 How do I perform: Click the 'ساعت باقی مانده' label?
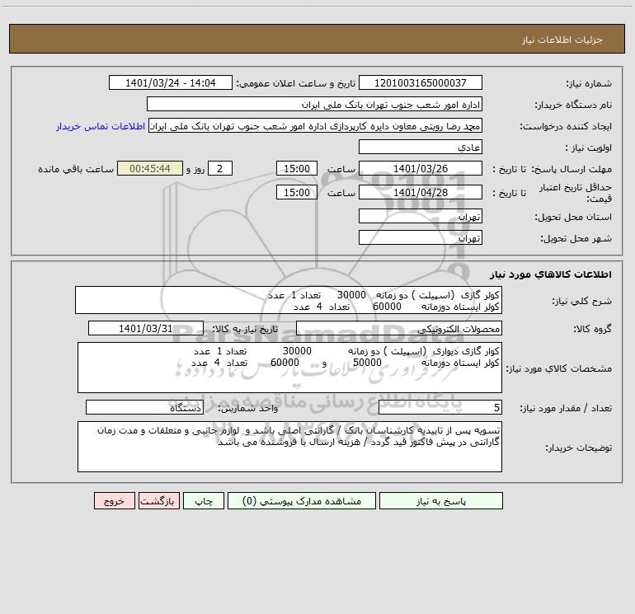76,169
